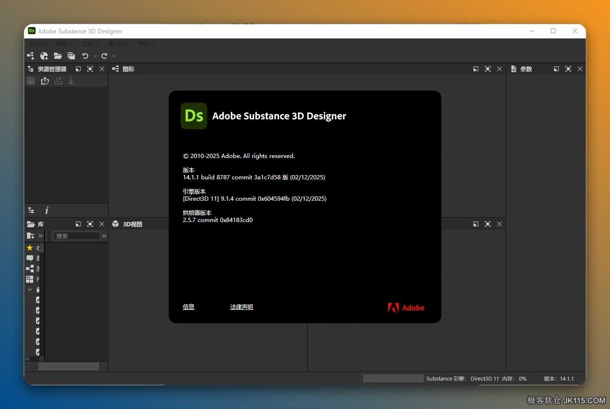This screenshot has height=409, width=610.
Task: Float the 资源管理器 panel
Action: pos(78,69)
